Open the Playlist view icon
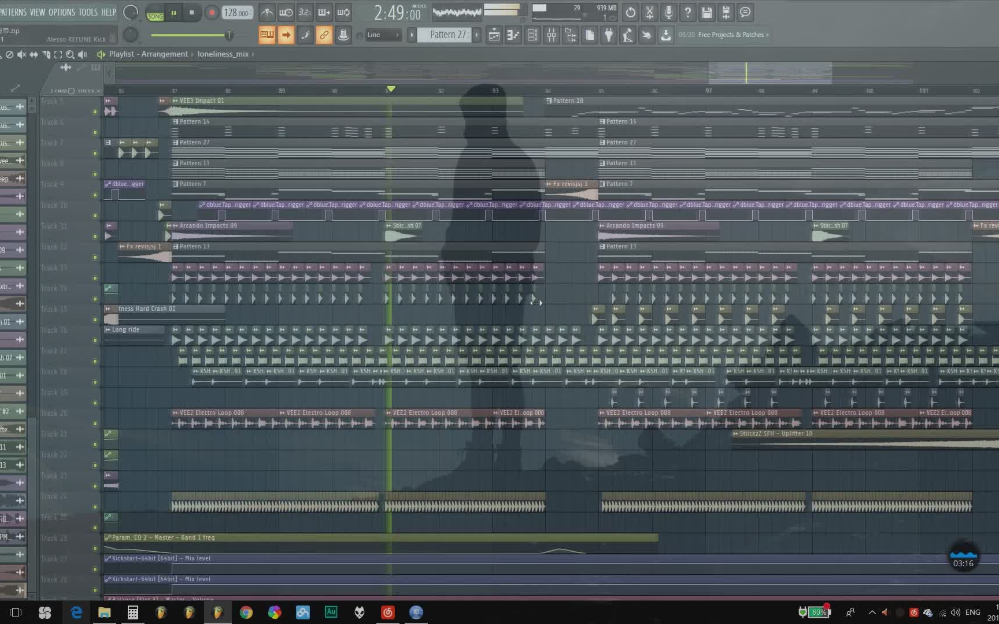This screenshot has height=624, width=999. [x=494, y=35]
